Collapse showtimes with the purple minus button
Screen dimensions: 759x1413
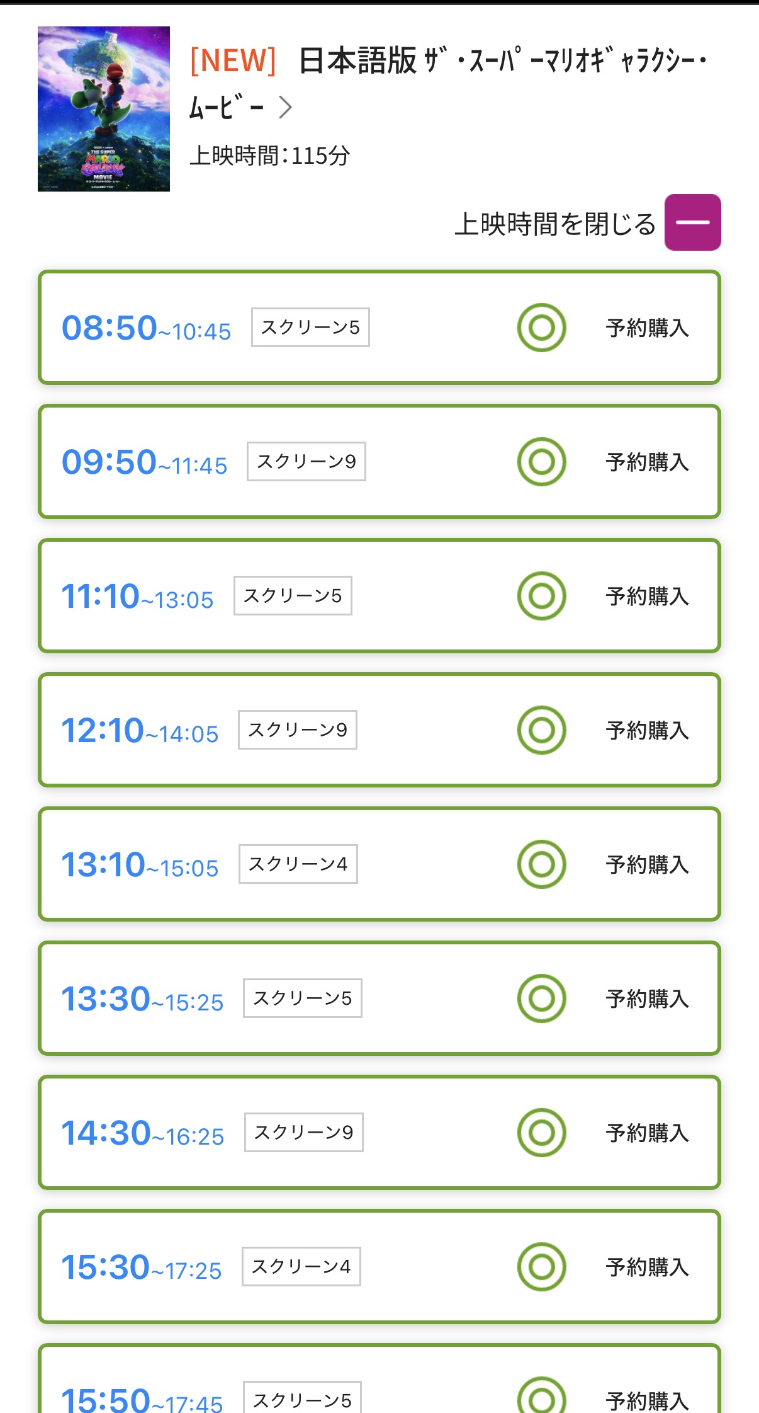[692, 222]
